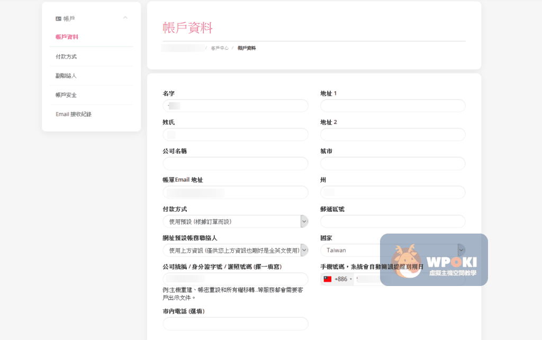Click the 公司統編 / 身分證字號 input field
This screenshot has height=340, width=542.
coord(236,279)
